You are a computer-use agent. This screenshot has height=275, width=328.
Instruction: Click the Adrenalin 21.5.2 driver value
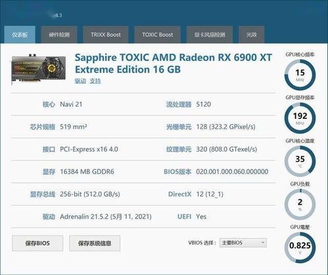point(106,217)
